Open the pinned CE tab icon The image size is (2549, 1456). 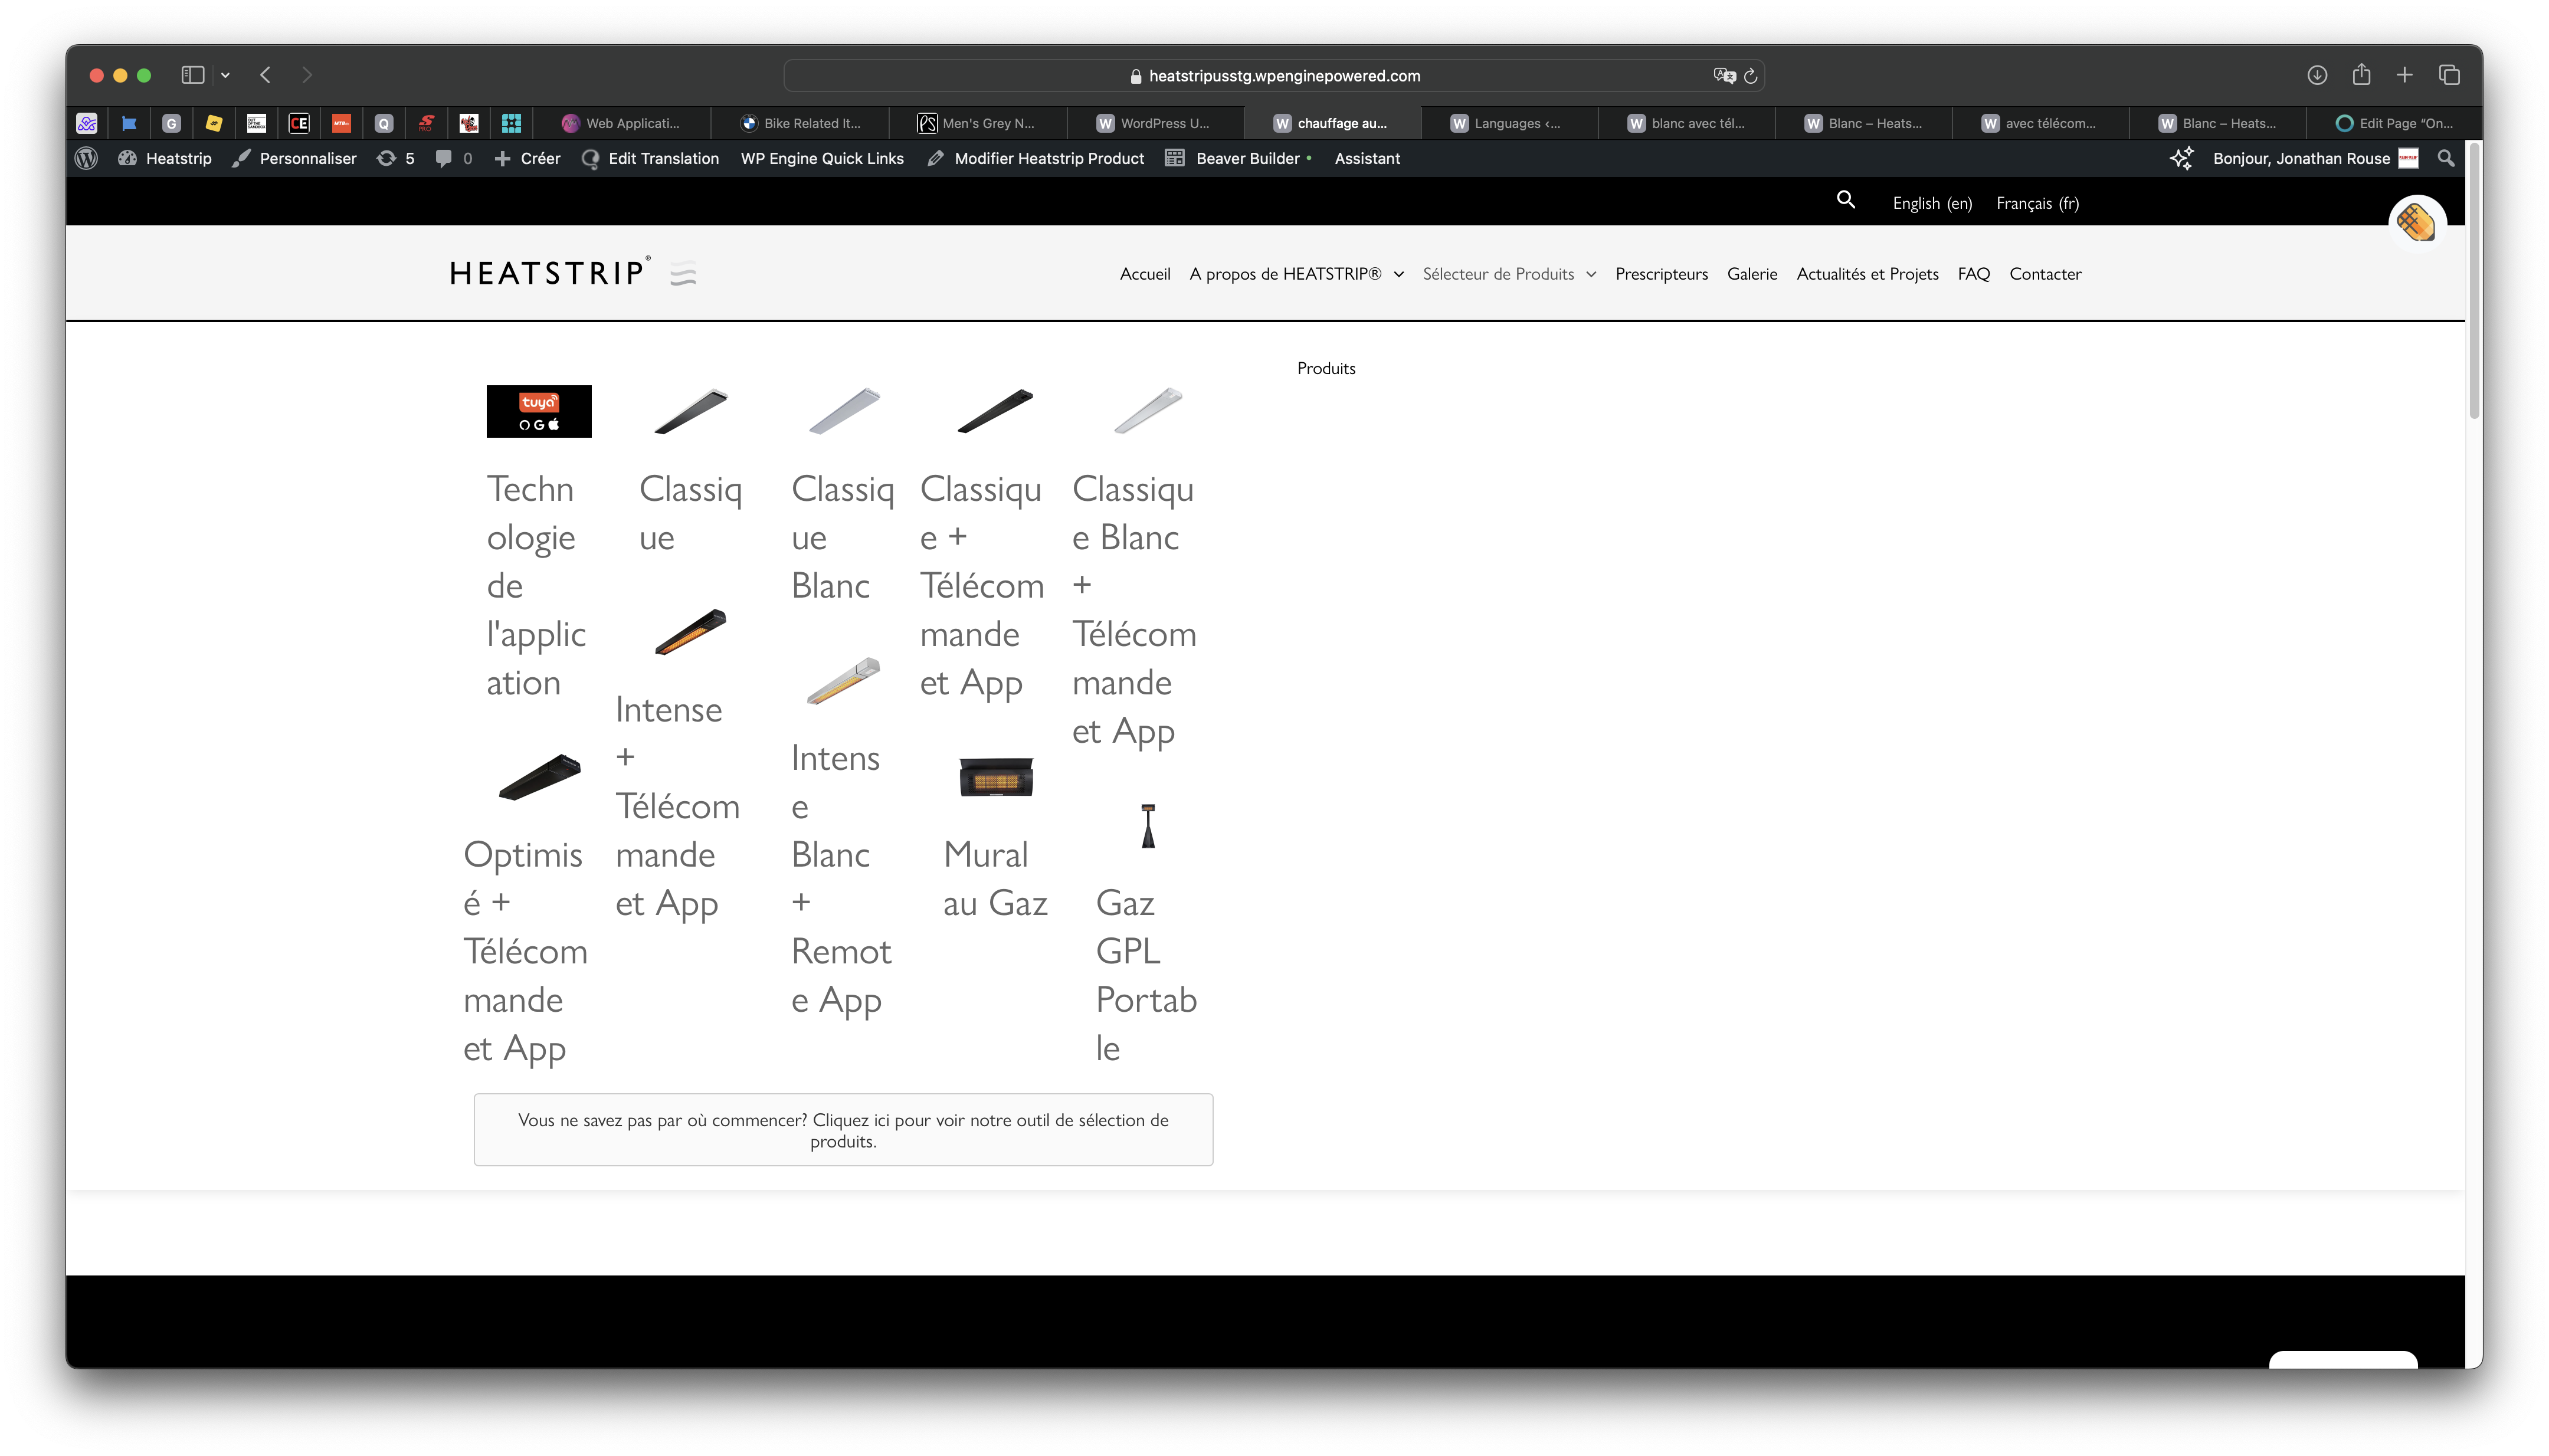pos(299,123)
